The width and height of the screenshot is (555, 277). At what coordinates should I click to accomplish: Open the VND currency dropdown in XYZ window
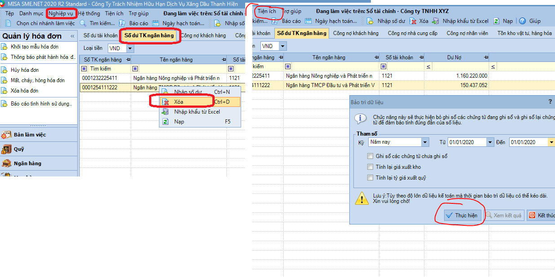pyautogui.click(x=282, y=46)
